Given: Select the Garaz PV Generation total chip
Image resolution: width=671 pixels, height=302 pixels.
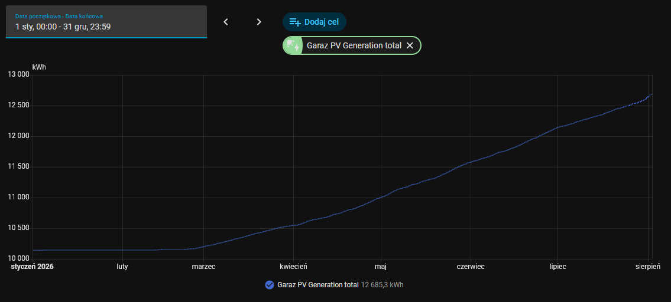Looking at the screenshot, I should (352, 45).
